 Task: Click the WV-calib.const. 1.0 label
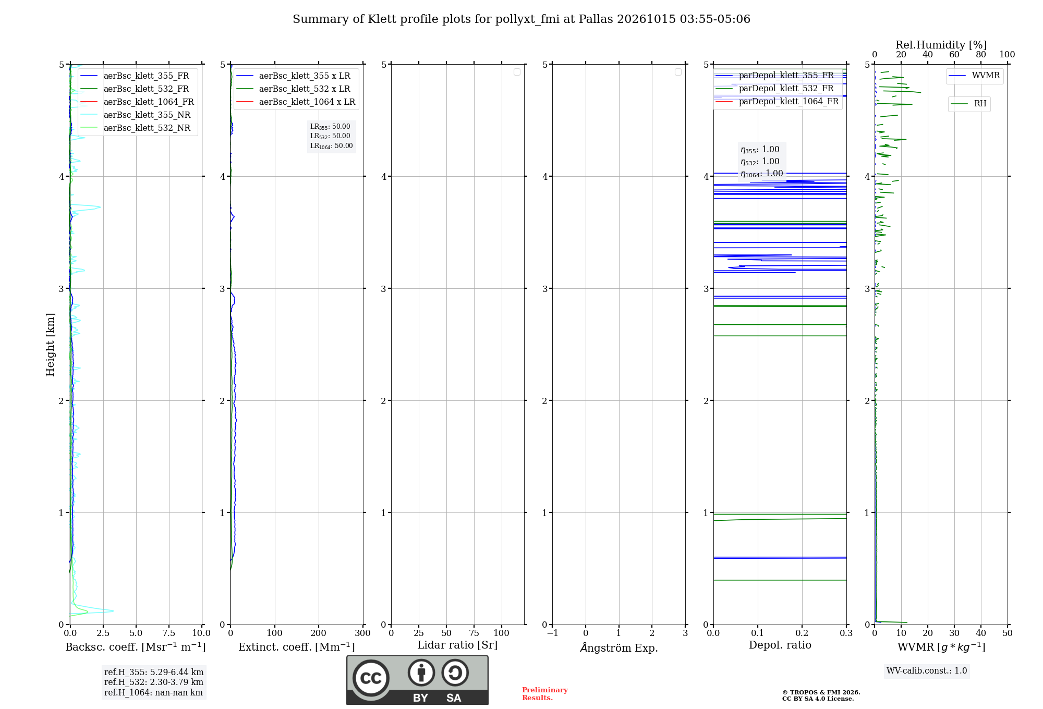coord(927,671)
